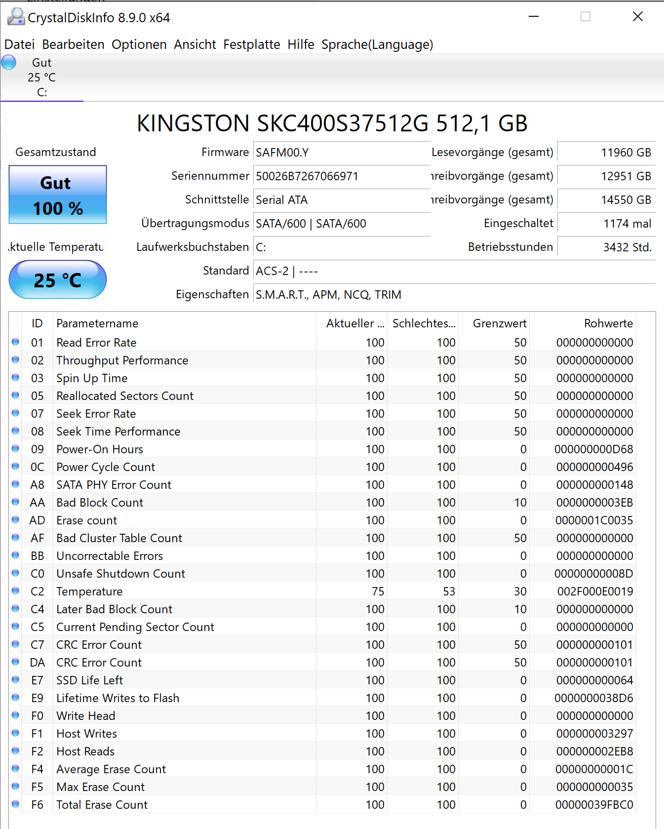Click status orb of Unsafe Shutdown Count row
The image size is (664, 829).
click(15, 573)
